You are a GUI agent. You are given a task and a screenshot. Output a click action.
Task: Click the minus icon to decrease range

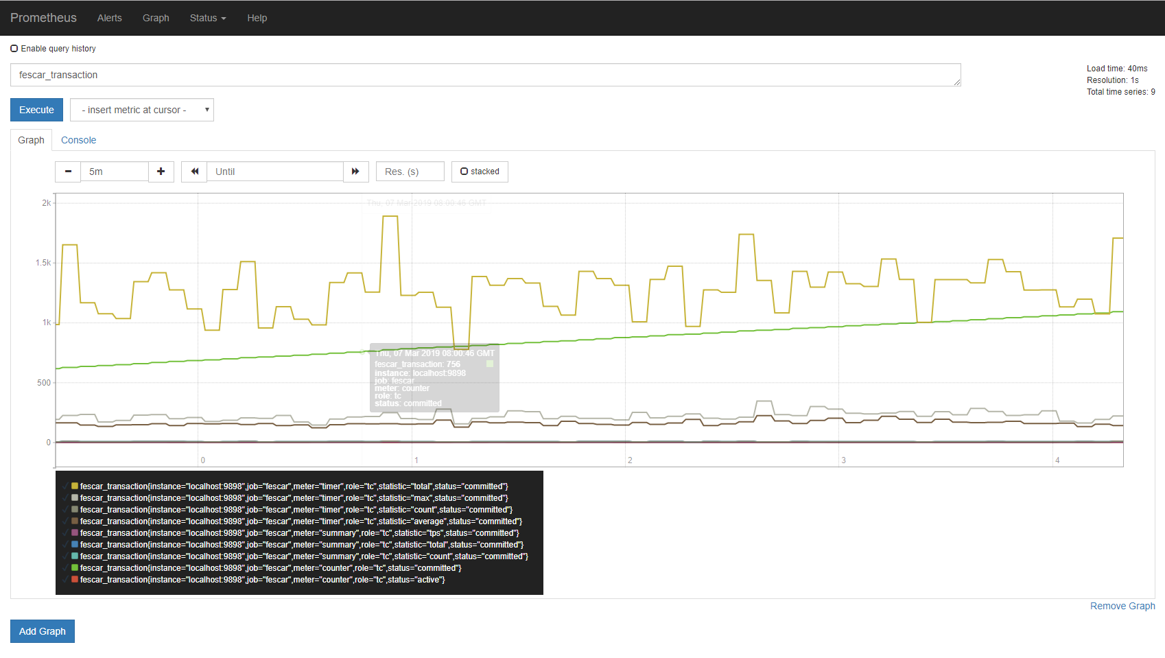tap(68, 172)
